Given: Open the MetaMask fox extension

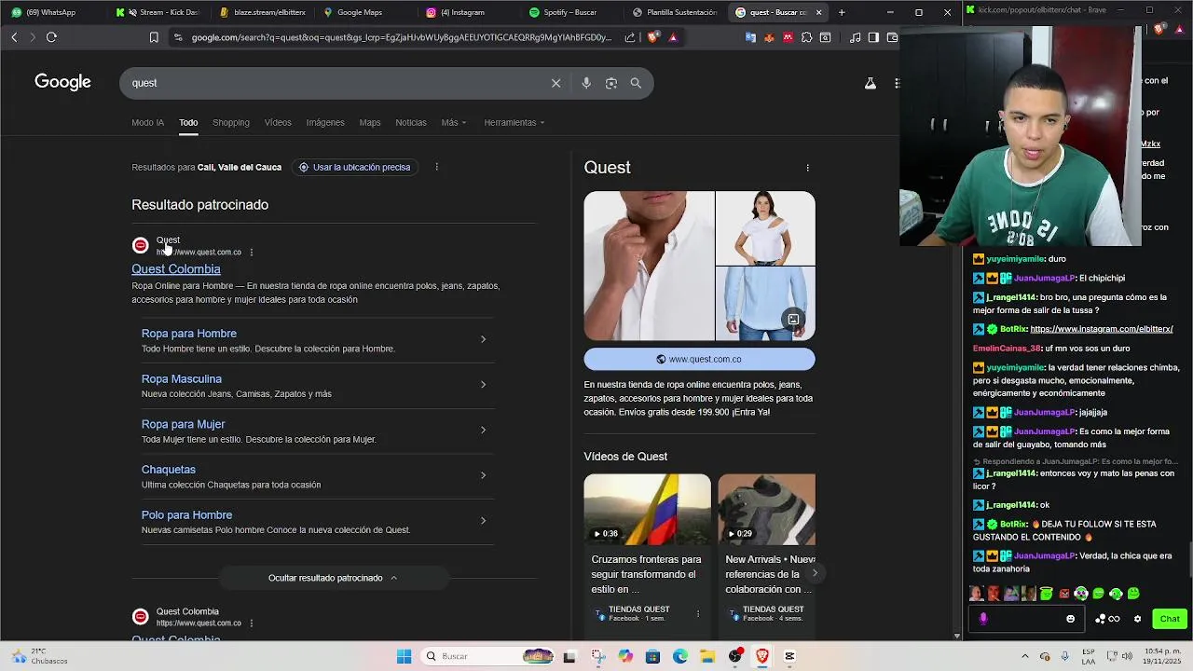Looking at the screenshot, I should pyautogui.click(x=769, y=37).
